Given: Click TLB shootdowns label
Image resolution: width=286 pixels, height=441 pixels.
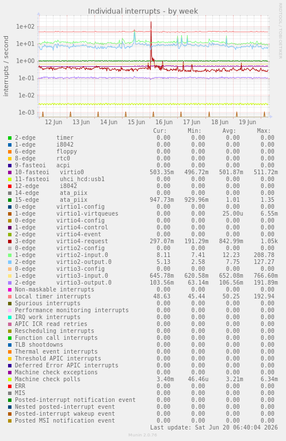Looking at the screenshot, I should pos(39,344).
